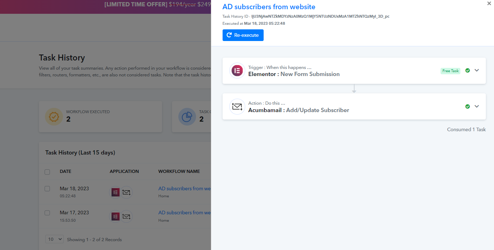This screenshot has width=494, height=250.
Task: Click the Elementor : New Form Submission title
Action: [294, 74]
